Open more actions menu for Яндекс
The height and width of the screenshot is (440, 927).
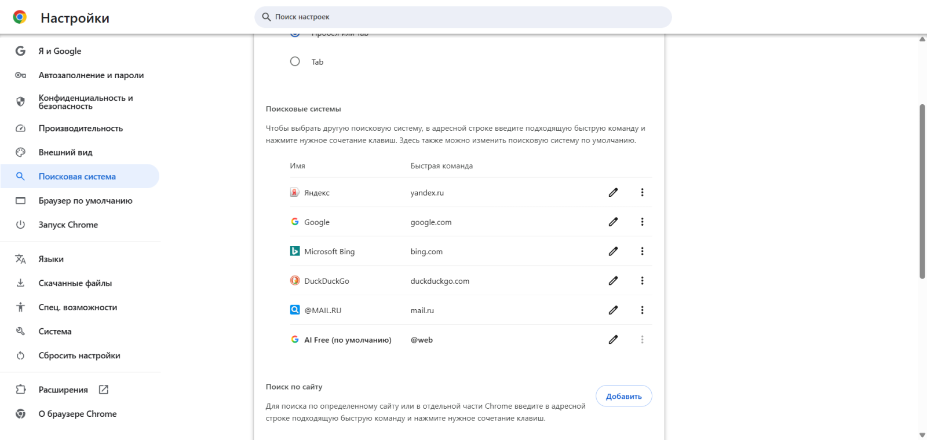coord(642,192)
